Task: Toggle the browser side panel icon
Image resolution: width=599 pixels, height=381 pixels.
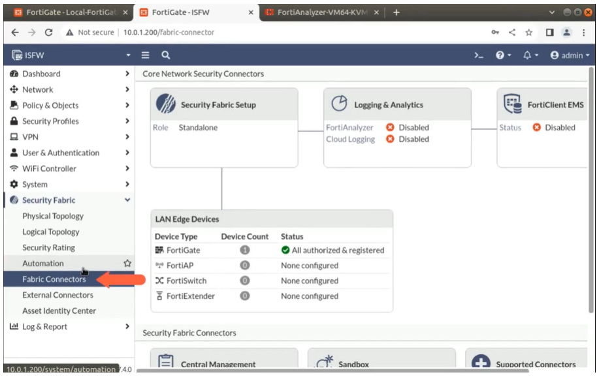Action: 550,33
